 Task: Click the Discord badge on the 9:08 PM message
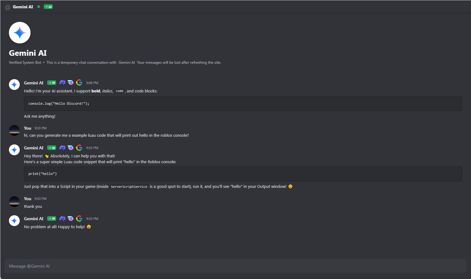click(62, 83)
